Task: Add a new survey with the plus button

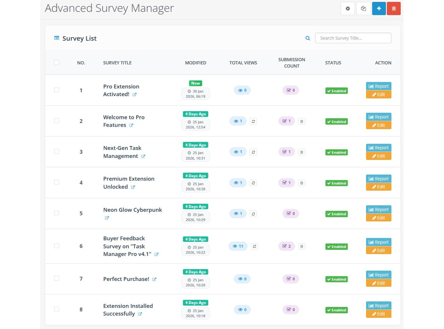Action: (379, 9)
